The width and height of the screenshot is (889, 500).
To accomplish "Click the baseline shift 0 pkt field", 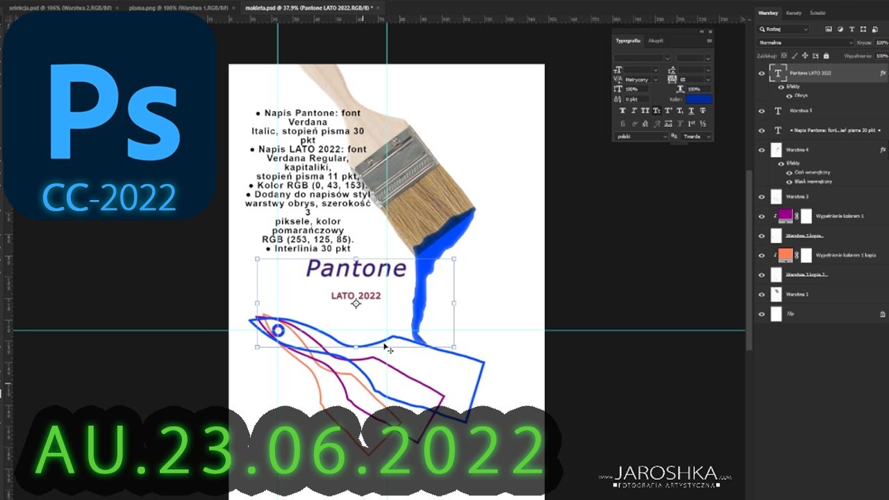I will coord(638,99).
